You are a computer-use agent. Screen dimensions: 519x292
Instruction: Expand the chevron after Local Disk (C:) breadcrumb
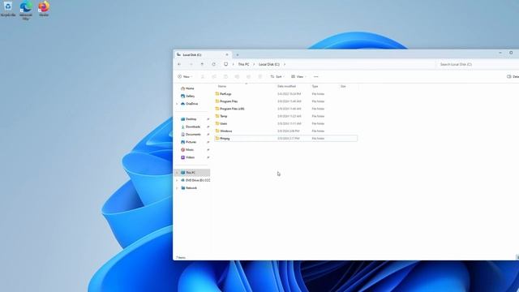point(285,64)
